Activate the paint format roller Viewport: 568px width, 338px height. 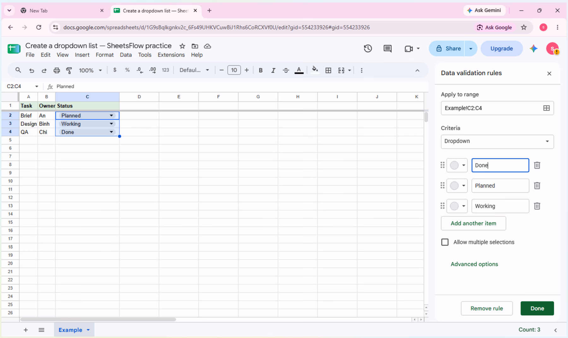[69, 70]
